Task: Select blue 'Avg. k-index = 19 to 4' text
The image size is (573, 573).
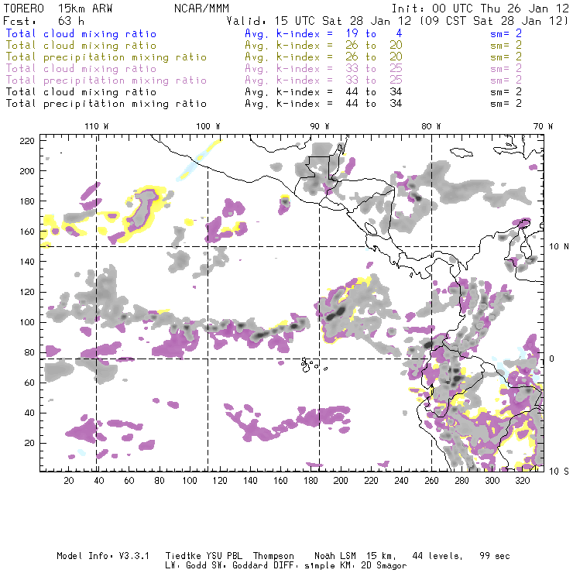Action: [x=324, y=34]
